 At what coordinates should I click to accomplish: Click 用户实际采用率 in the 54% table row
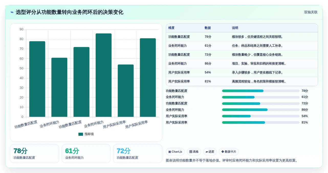coord(179,72)
